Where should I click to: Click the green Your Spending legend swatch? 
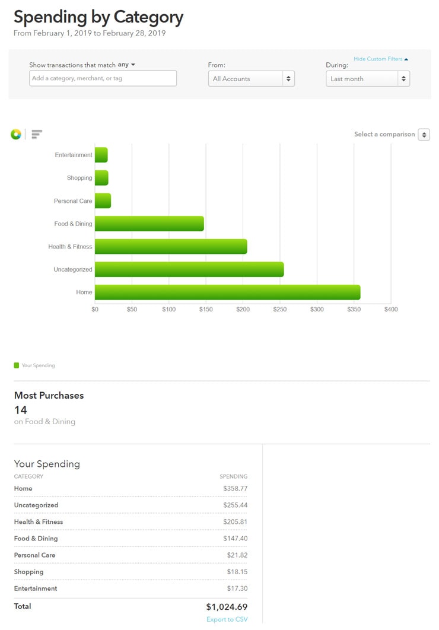coord(17,365)
